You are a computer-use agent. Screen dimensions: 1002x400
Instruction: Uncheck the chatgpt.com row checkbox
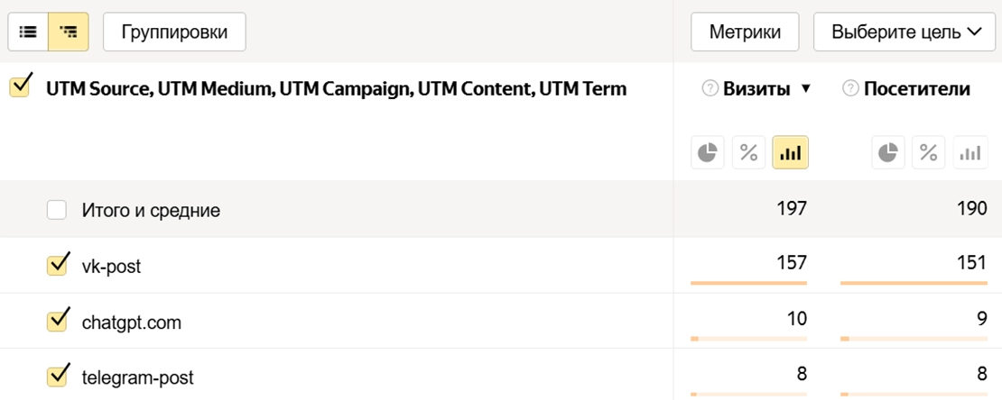pos(57,322)
